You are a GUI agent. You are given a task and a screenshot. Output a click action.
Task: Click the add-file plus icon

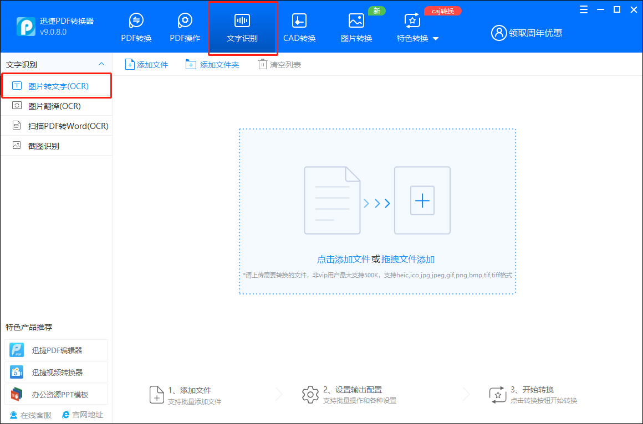pyautogui.click(x=130, y=65)
